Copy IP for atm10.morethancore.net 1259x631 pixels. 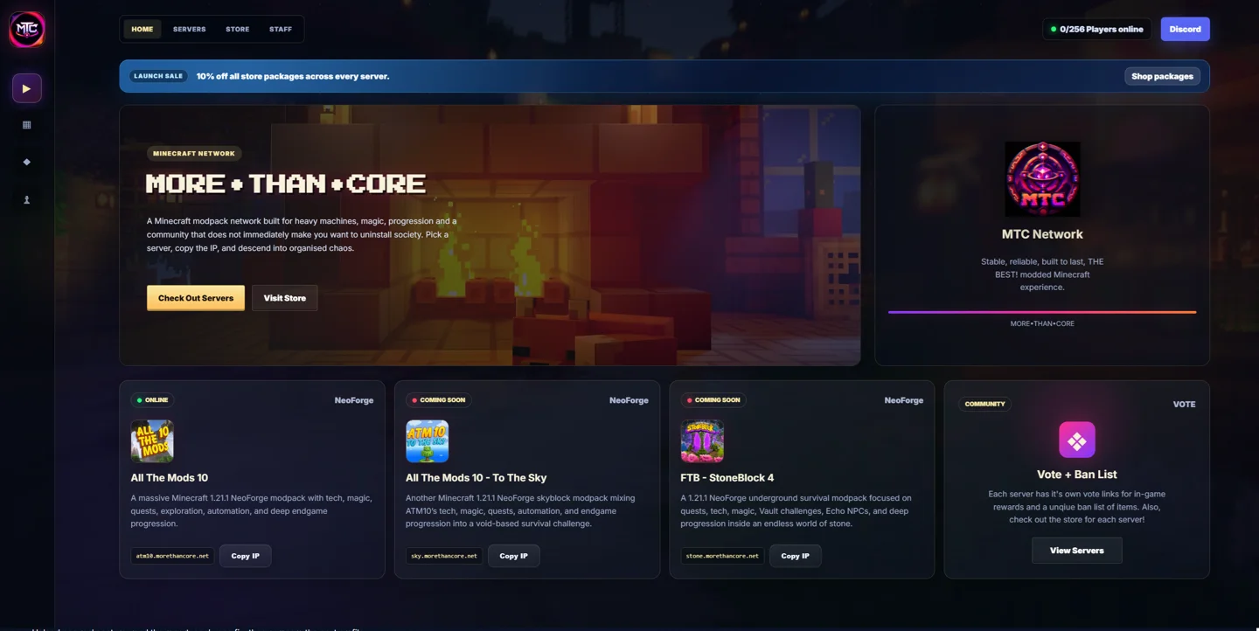coord(246,556)
